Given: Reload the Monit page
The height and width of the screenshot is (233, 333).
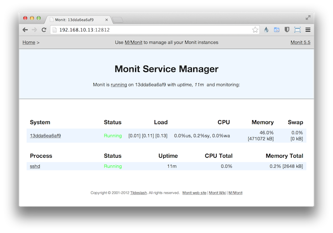Looking at the screenshot, I should tap(44, 30).
